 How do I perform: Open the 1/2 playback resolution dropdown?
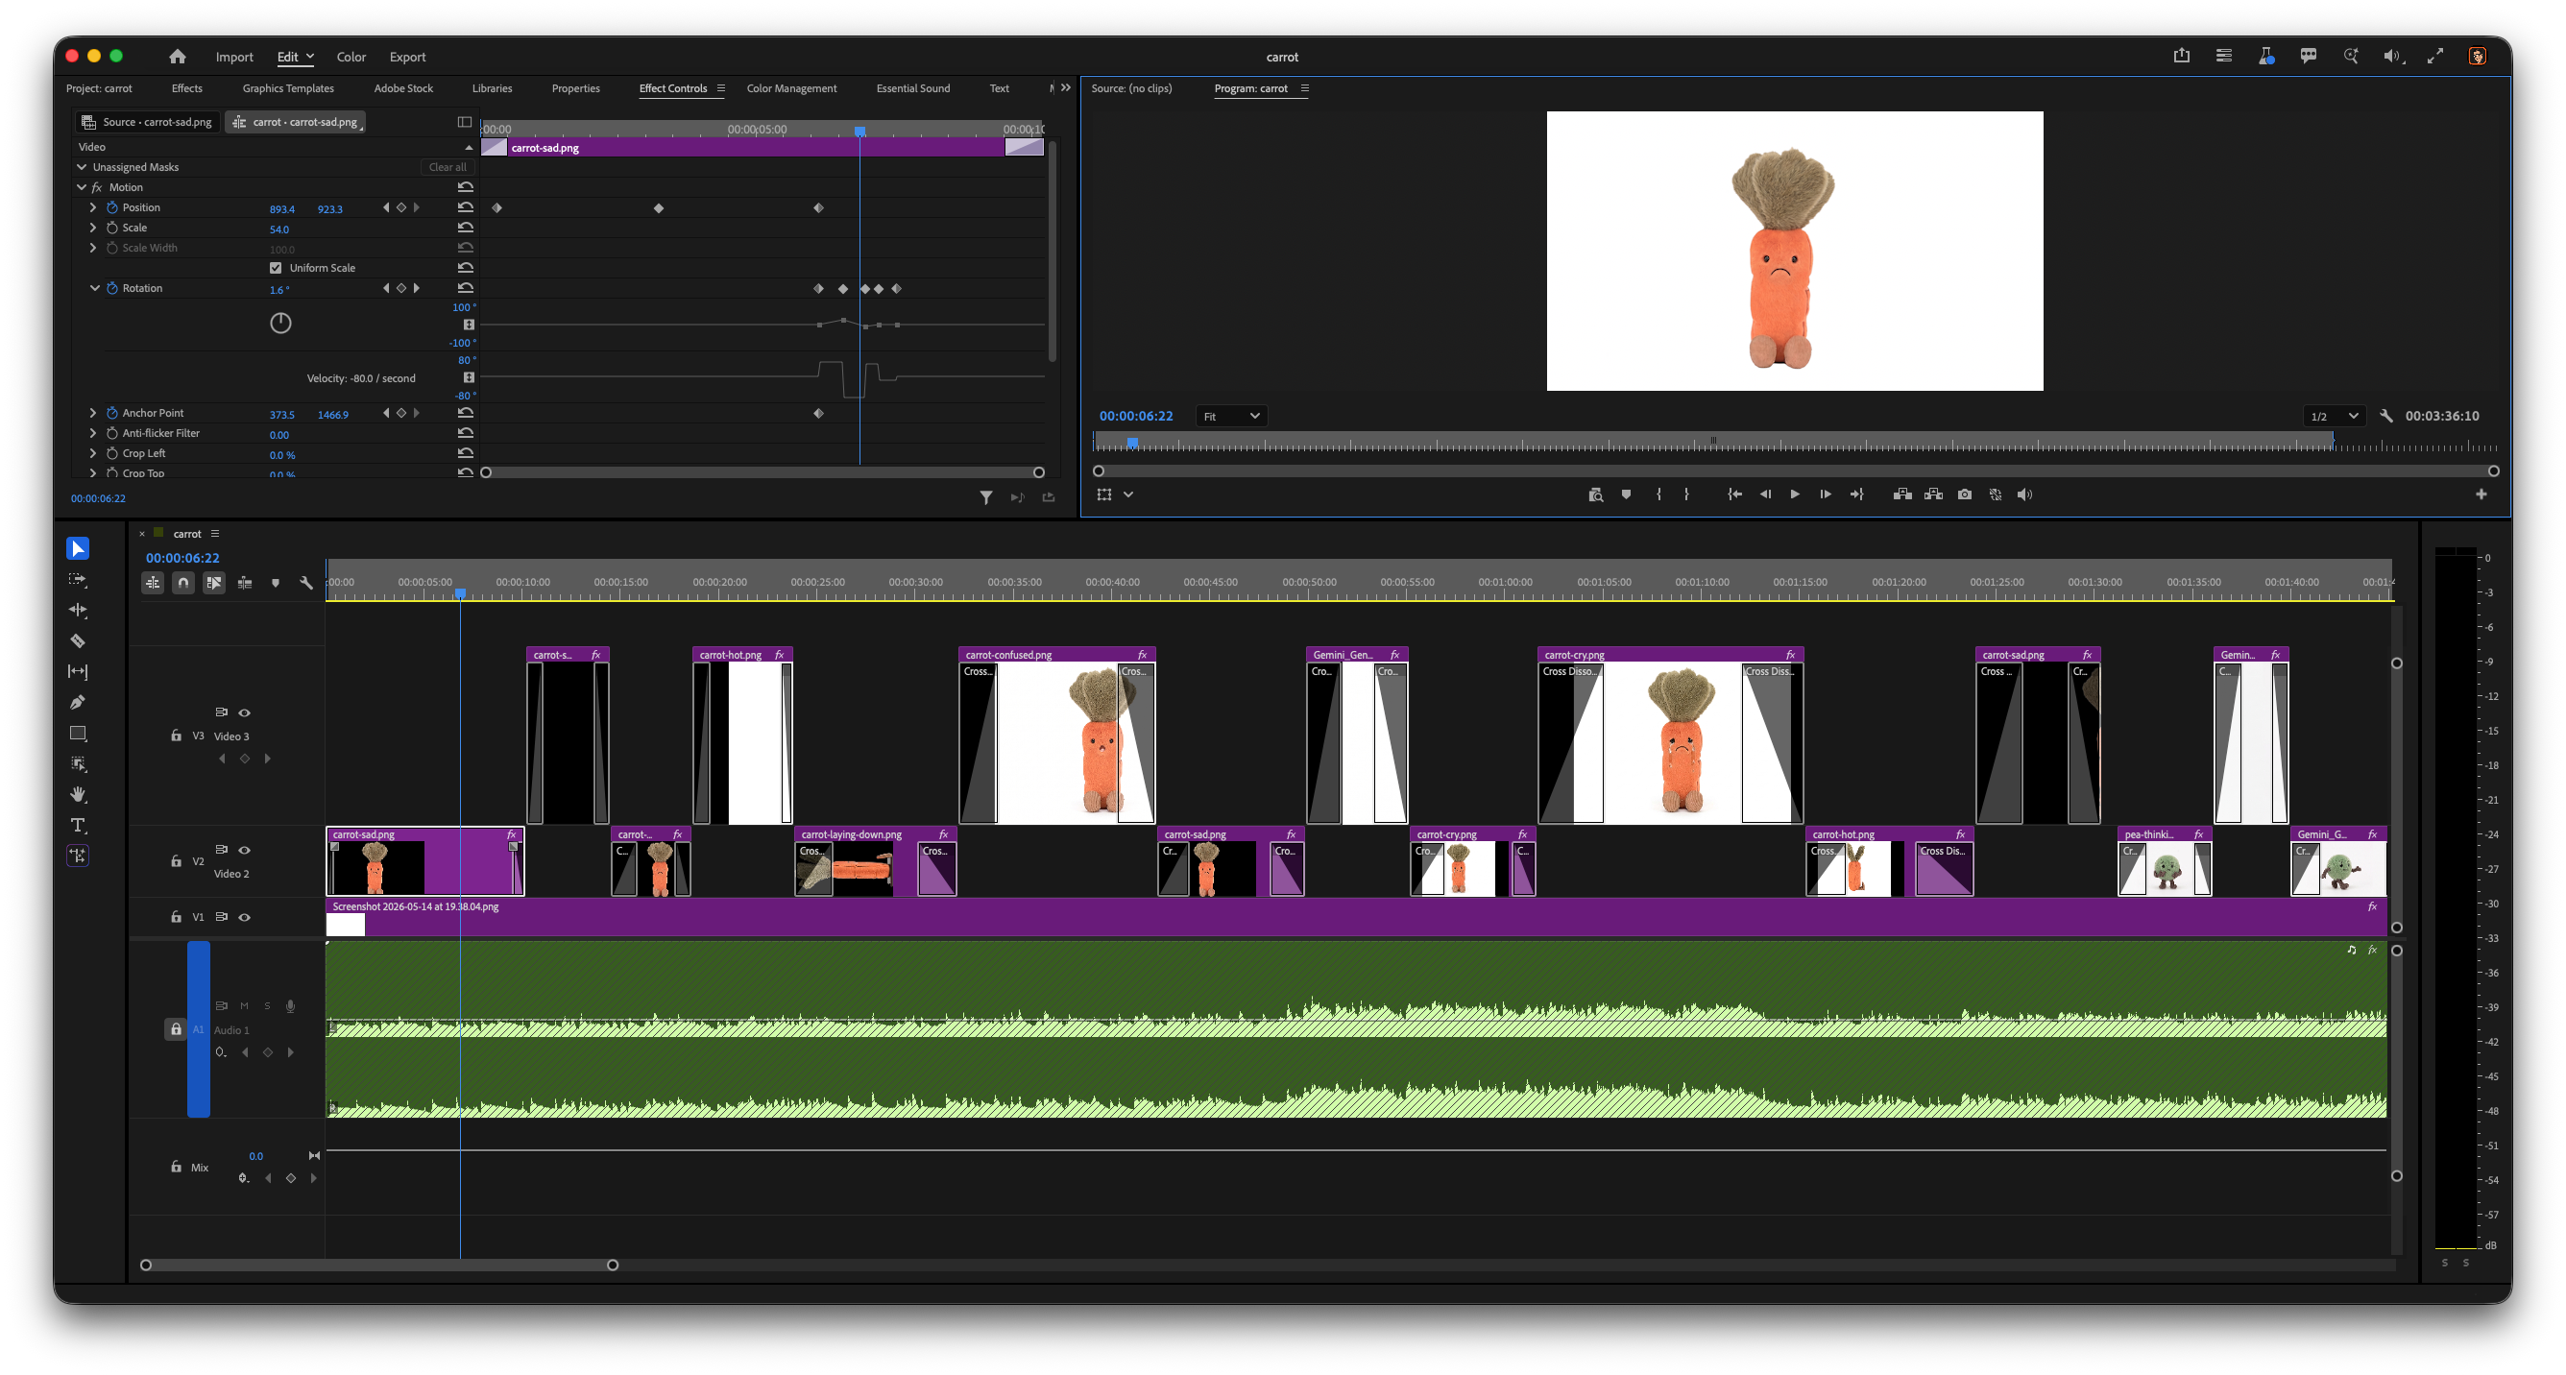(2333, 416)
